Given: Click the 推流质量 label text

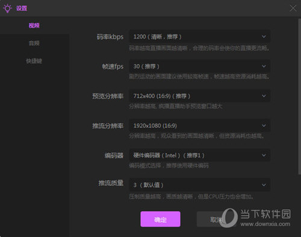Looking at the screenshot, I should (x=111, y=183).
